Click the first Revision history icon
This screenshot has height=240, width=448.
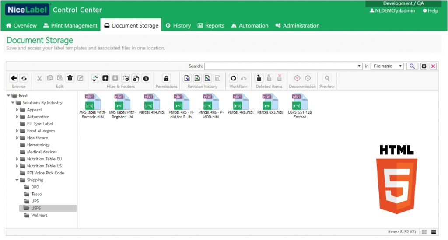[x=187, y=78]
